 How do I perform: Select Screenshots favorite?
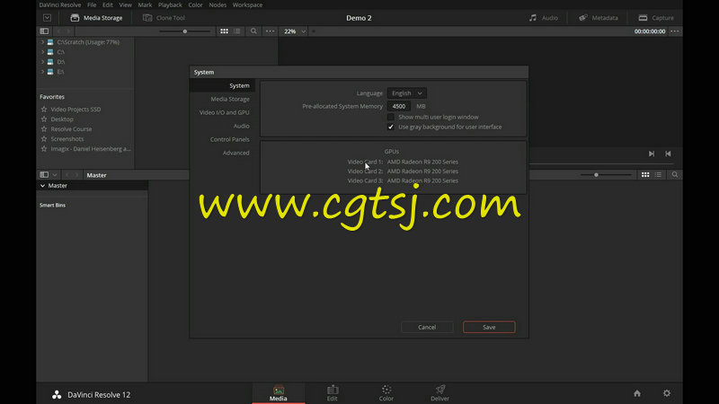tap(67, 139)
